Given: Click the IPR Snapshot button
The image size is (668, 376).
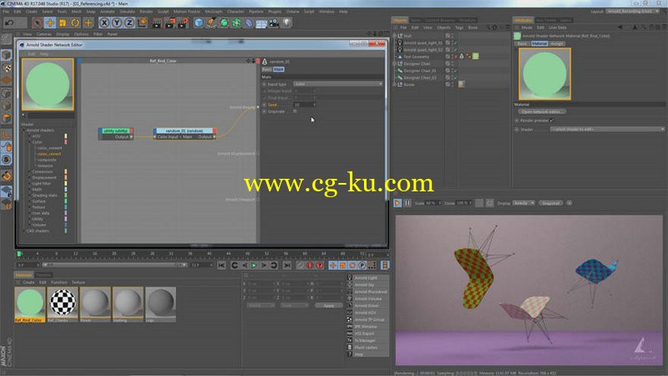Looking at the screenshot, I should [551, 203].
